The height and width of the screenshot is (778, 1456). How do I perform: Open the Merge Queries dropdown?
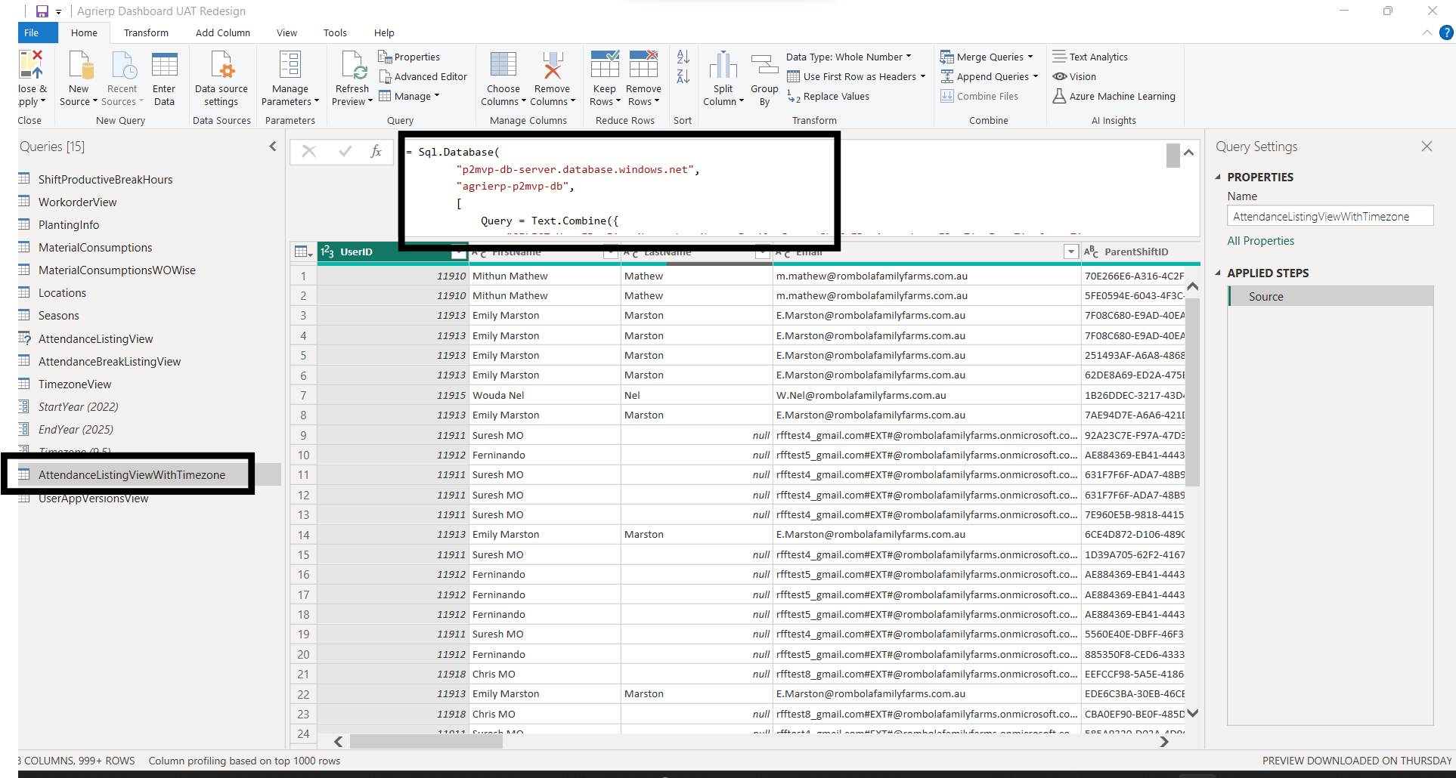pyautogui.click(x=987, y=56)
